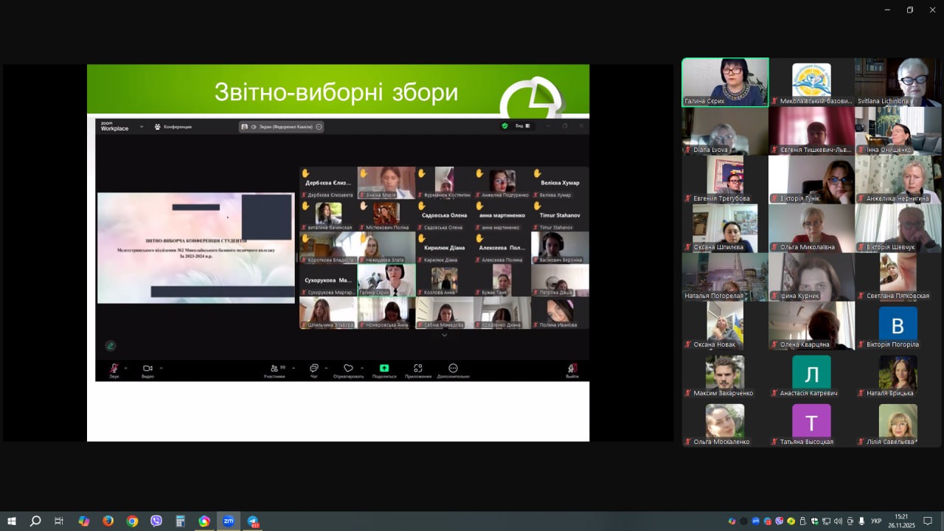Click the green Поделиться share screen icon

tap(384, 368)
